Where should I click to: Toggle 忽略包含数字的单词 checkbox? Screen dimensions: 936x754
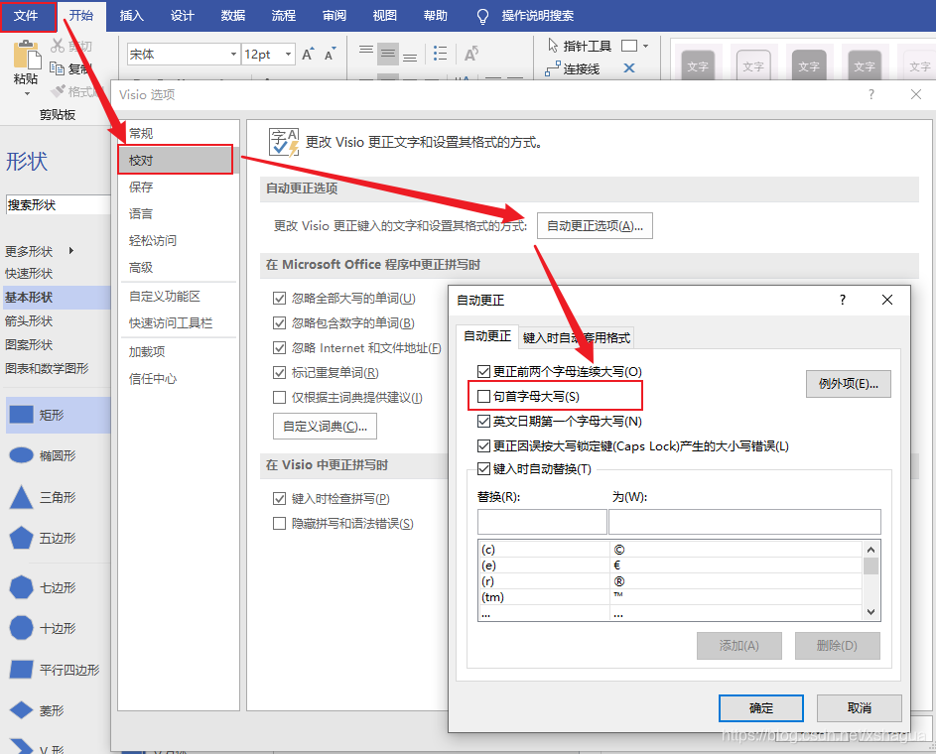pyautogui.click(x=279, y=322)
